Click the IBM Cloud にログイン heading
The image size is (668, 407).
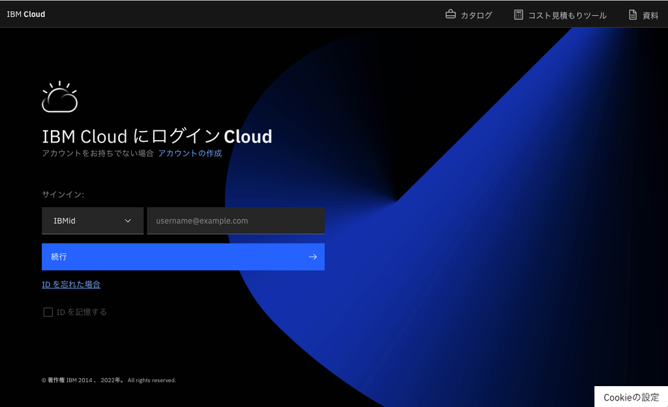157,136
